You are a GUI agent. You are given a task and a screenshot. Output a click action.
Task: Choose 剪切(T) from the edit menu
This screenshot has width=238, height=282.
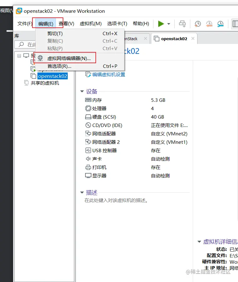pyautogui.click(x=80, y=33)
